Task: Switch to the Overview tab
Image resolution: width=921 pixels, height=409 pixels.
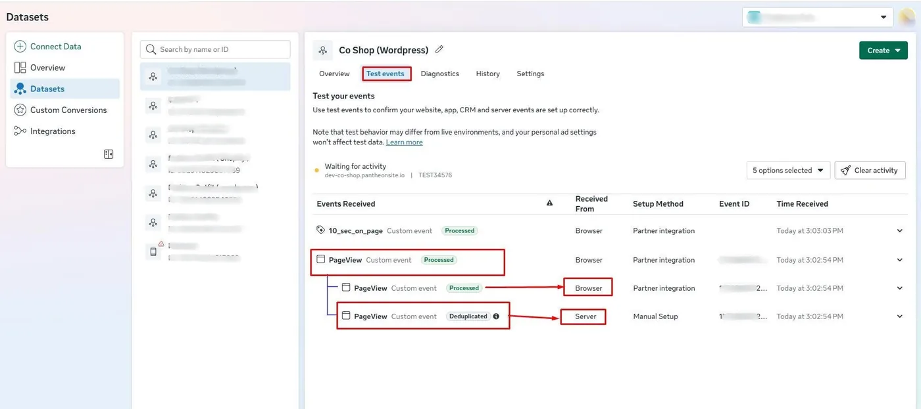Action: tap(334, 74)
